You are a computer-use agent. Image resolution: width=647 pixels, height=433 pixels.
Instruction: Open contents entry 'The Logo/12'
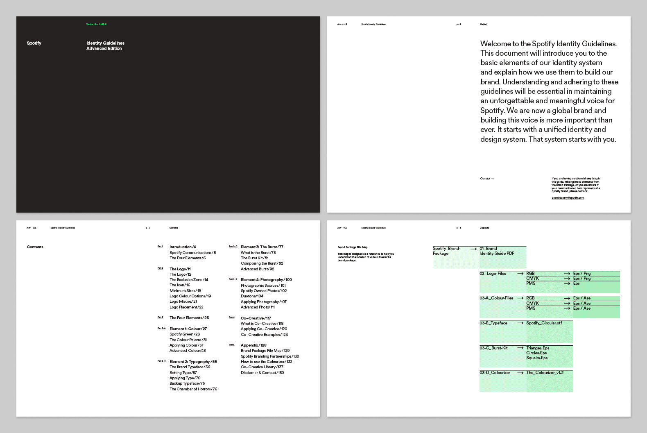181,274
